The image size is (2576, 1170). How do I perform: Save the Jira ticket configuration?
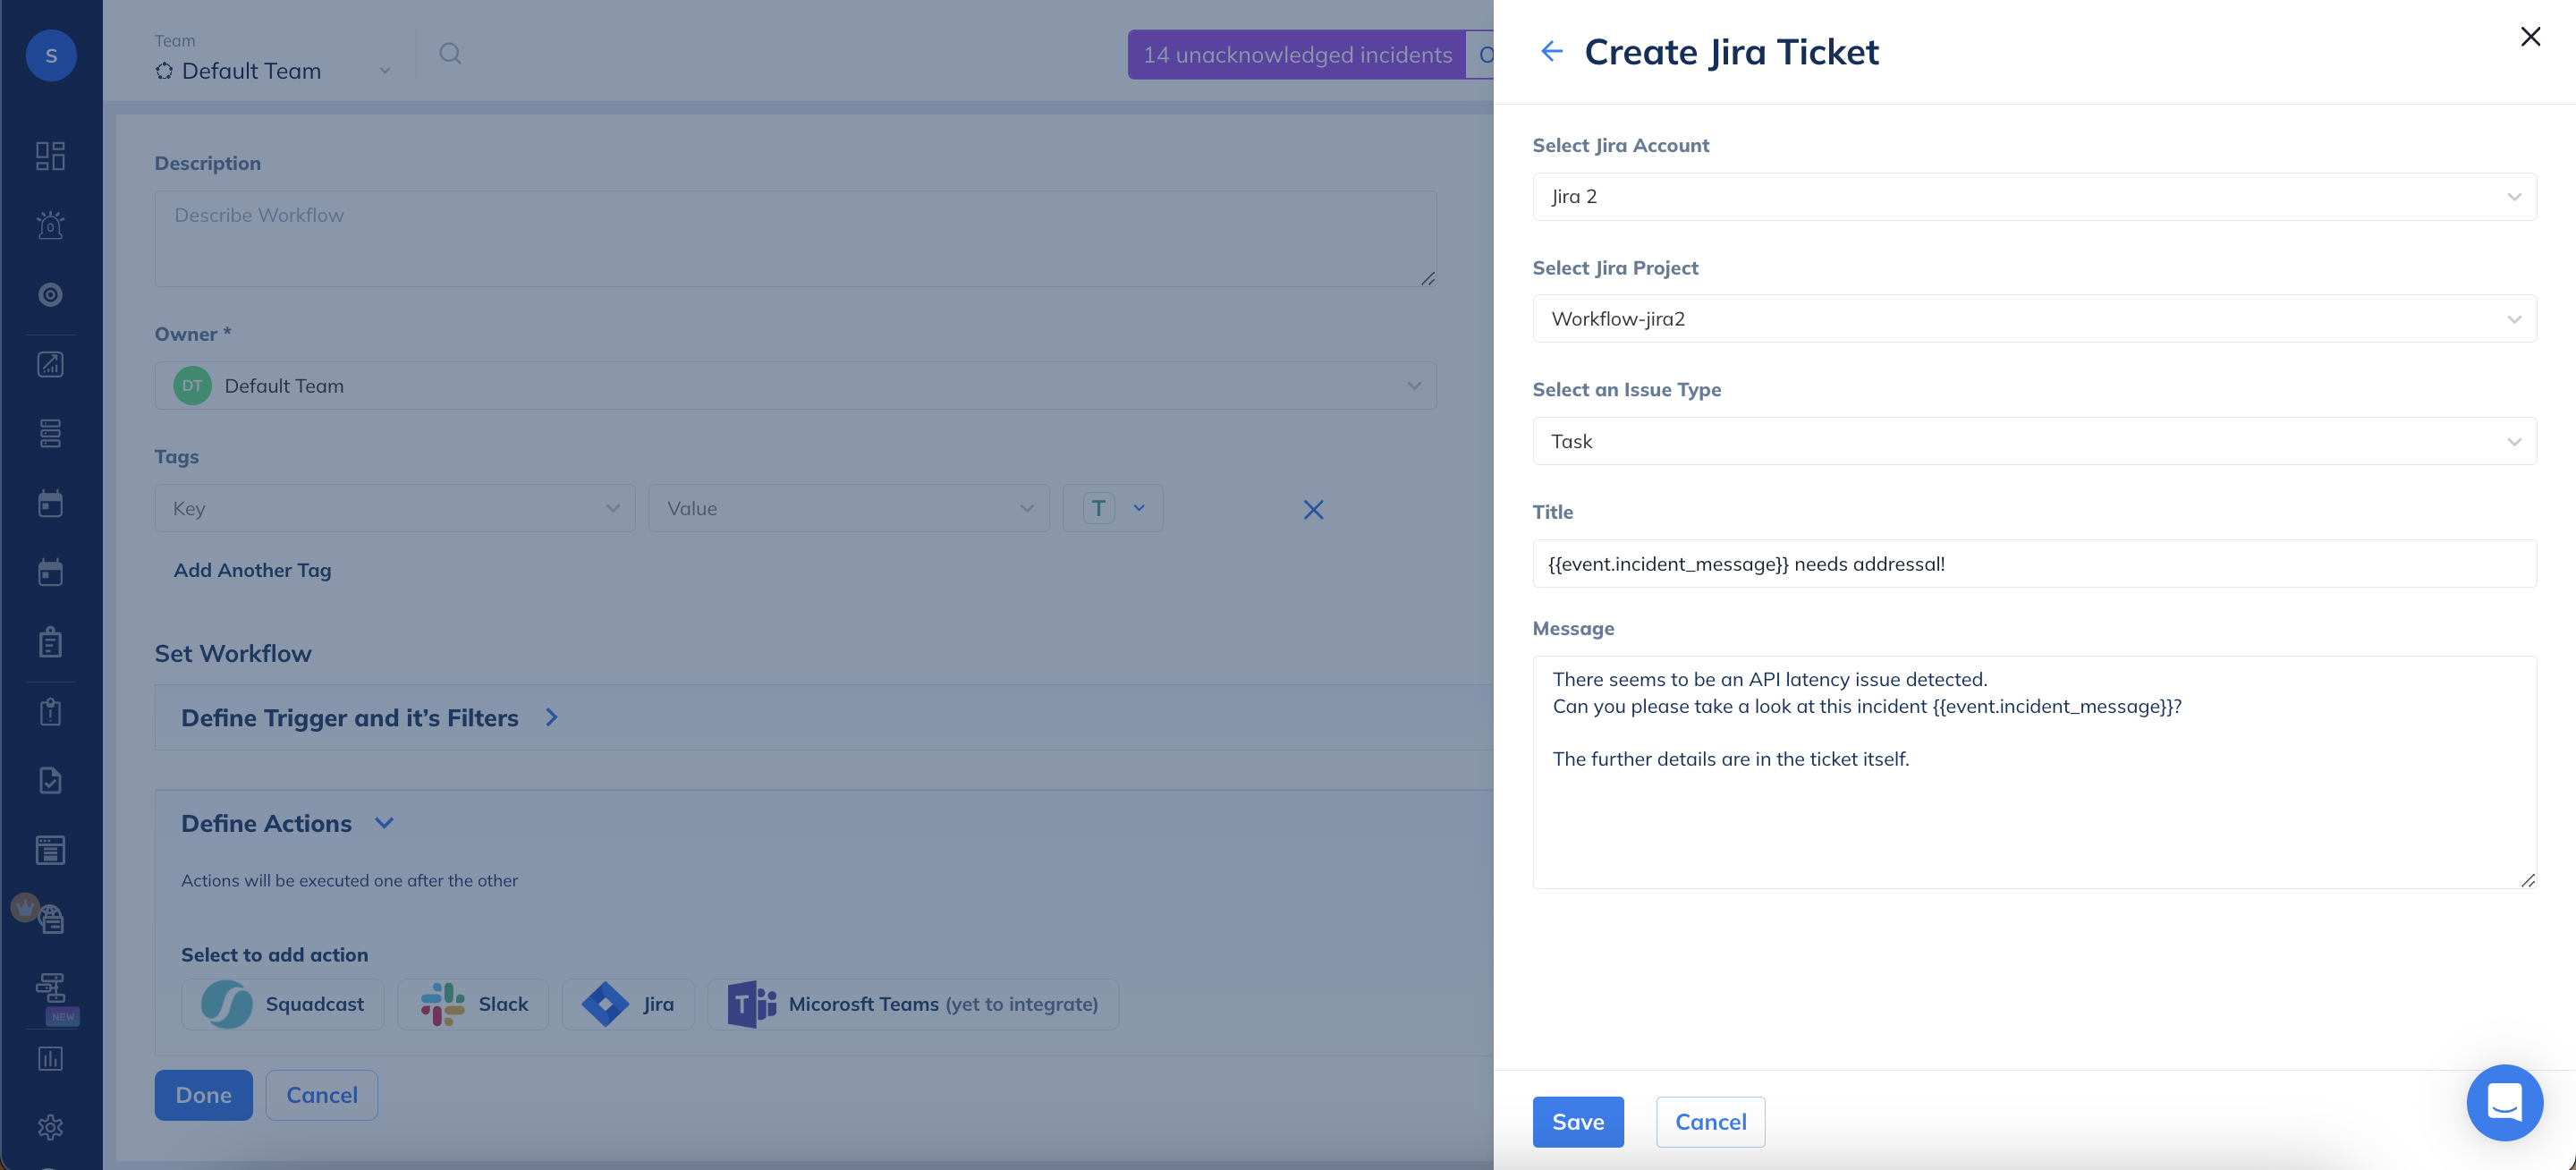pos(1577,1122)
